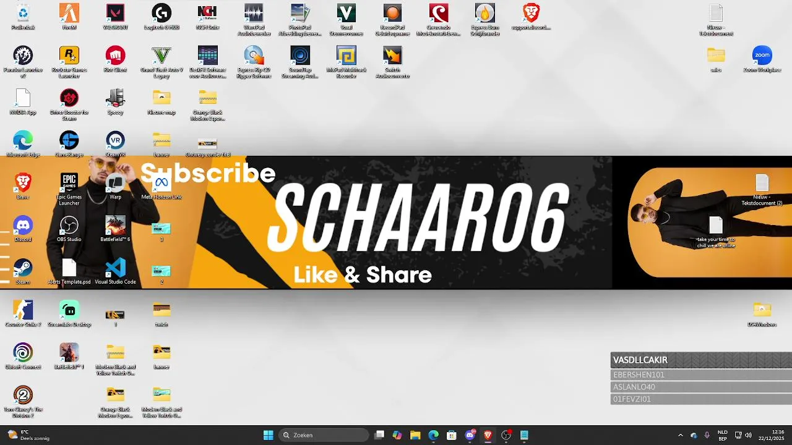Select Microsoft Edge desktop shortcut

(23, 144)
